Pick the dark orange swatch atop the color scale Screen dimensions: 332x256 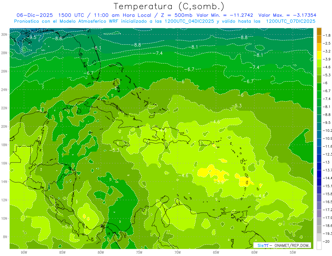(319, 32)
